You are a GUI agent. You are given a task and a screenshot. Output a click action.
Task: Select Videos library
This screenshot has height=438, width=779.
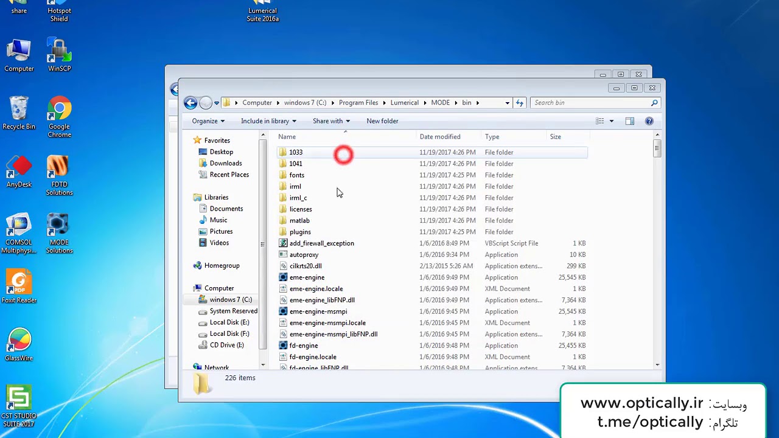(219, 243)
